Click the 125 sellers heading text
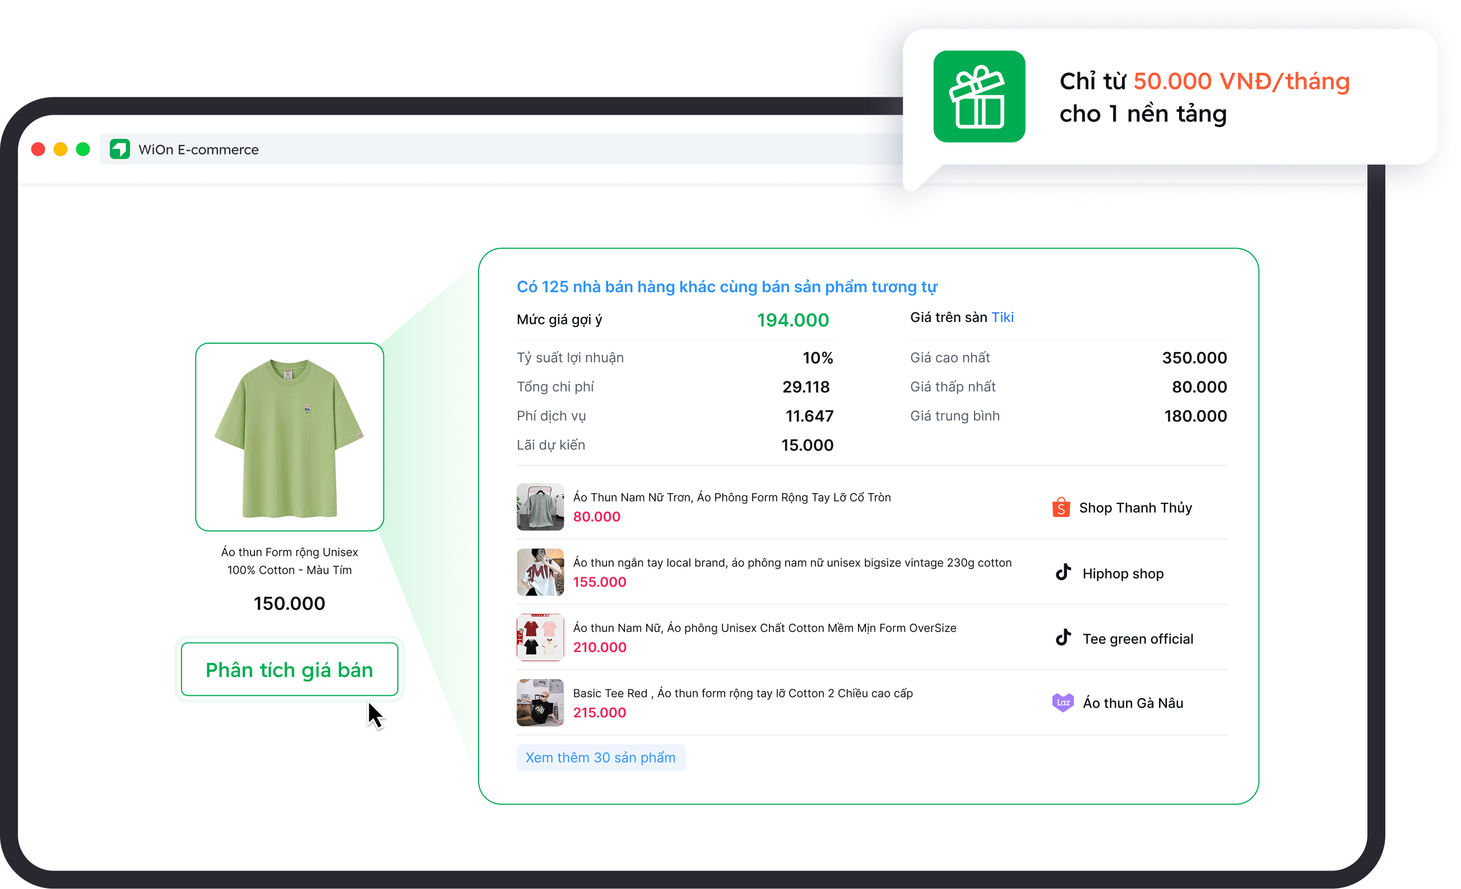 point(726,287)
